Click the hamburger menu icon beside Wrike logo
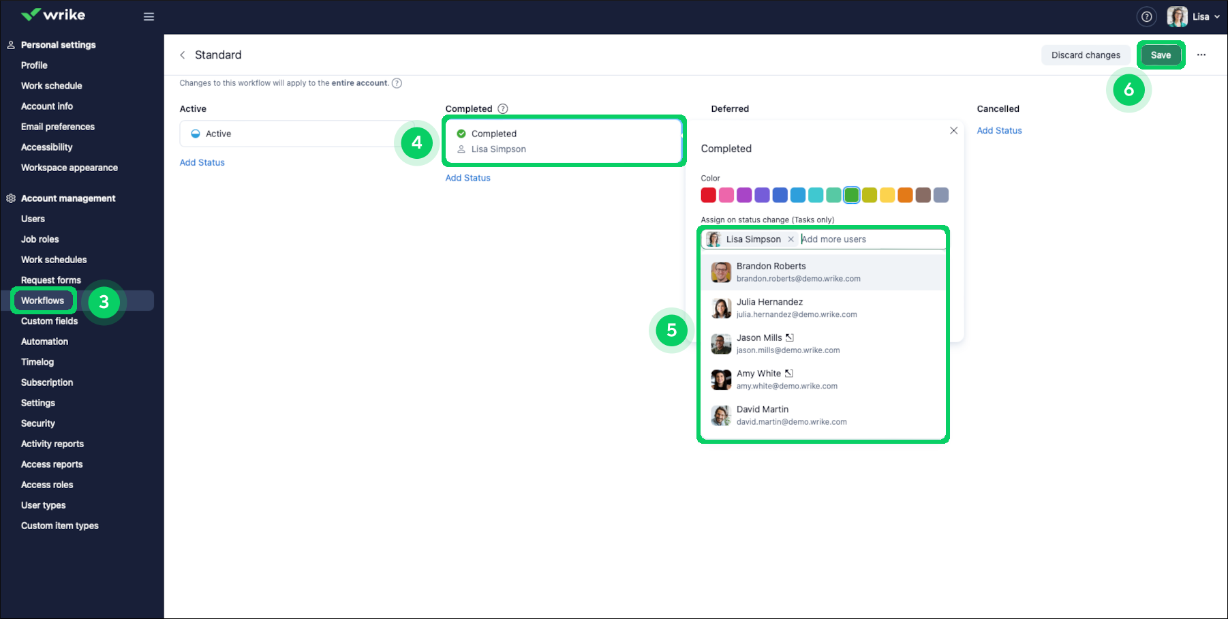The image size is (1228, 619). (149, 16)
